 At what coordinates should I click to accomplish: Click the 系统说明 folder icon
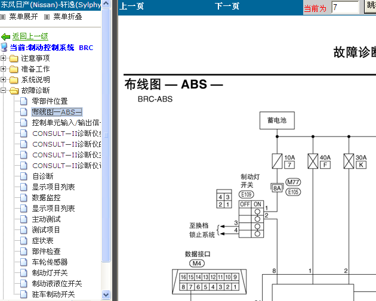(14, 80)
